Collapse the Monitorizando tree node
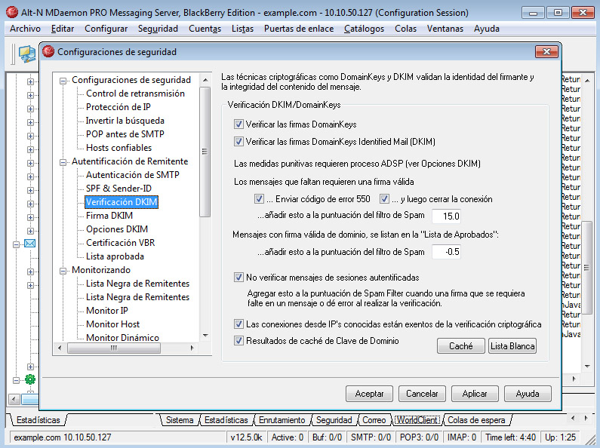Viewport: 600px width, 448px height. coord(63,271)
